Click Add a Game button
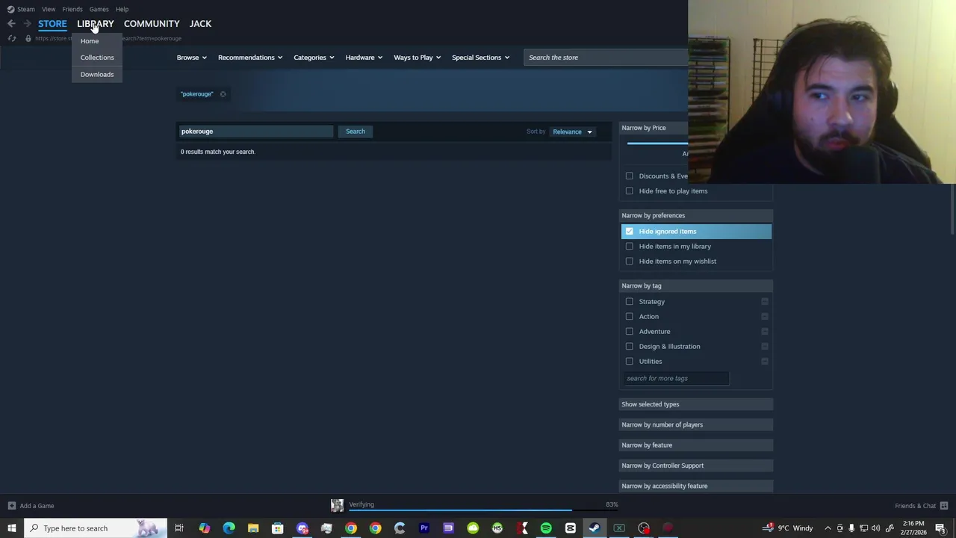Viewport: 956px width, 538px height. [31, 506]
